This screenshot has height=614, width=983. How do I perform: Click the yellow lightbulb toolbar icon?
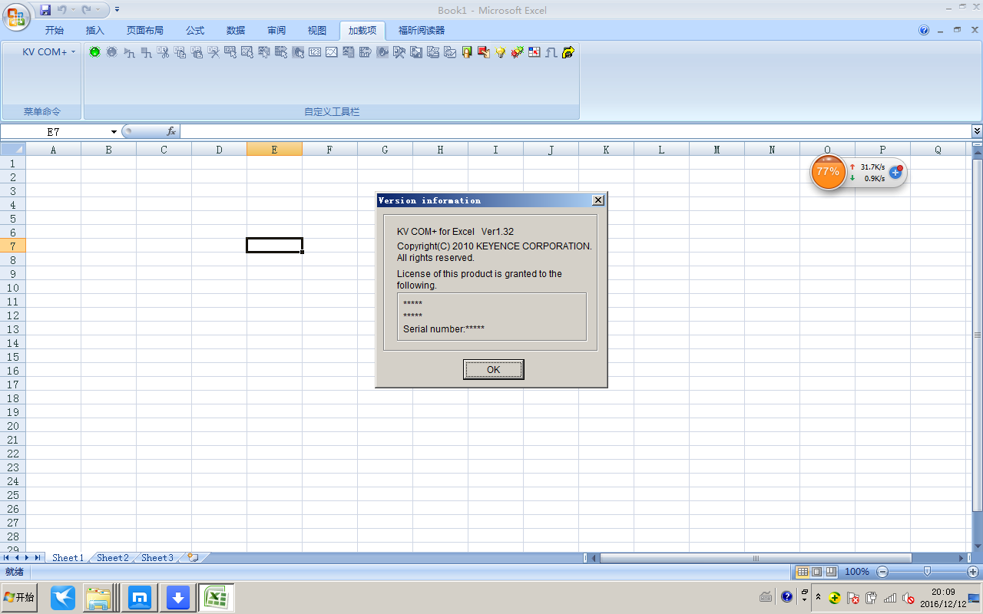pyautogui.click(x=500, y=52)
